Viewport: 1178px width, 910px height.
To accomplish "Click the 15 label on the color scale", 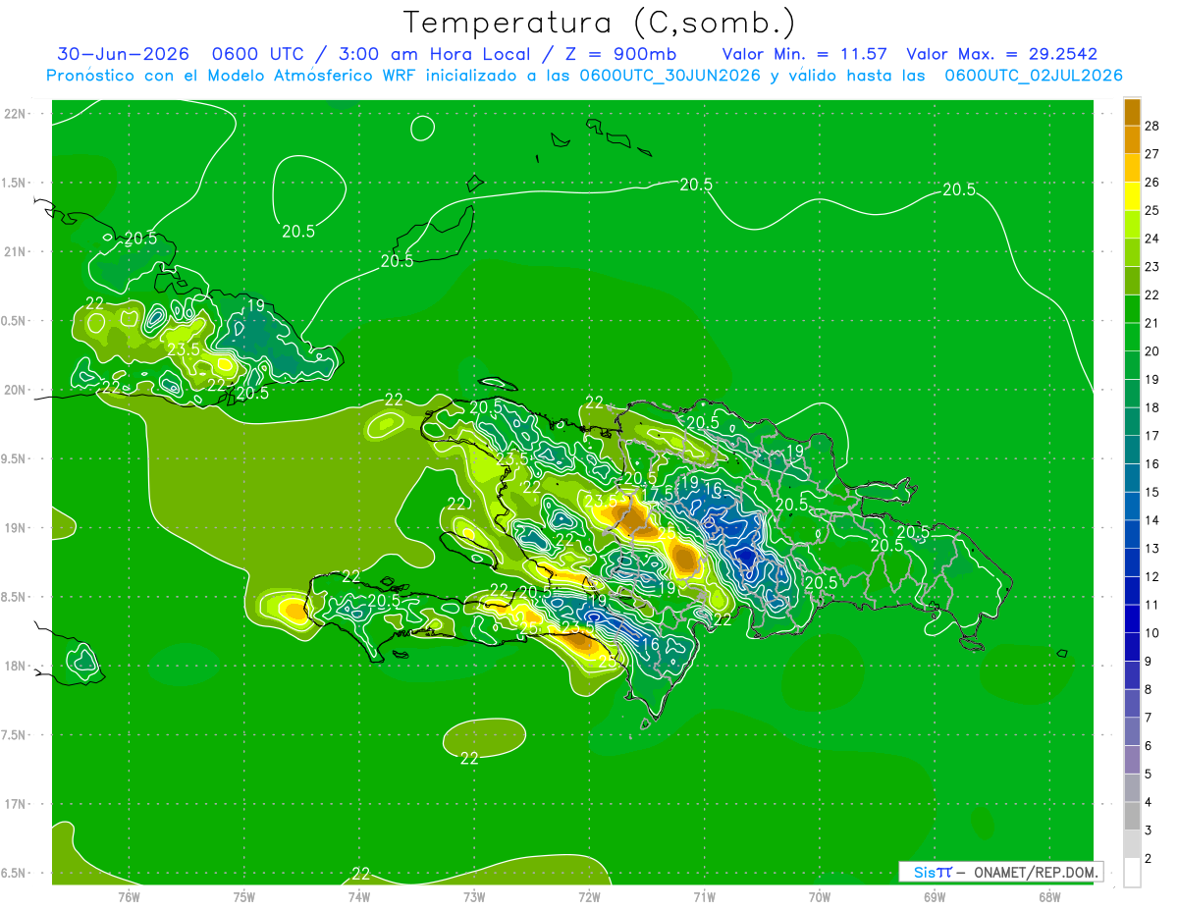I will pos(1152,492).
